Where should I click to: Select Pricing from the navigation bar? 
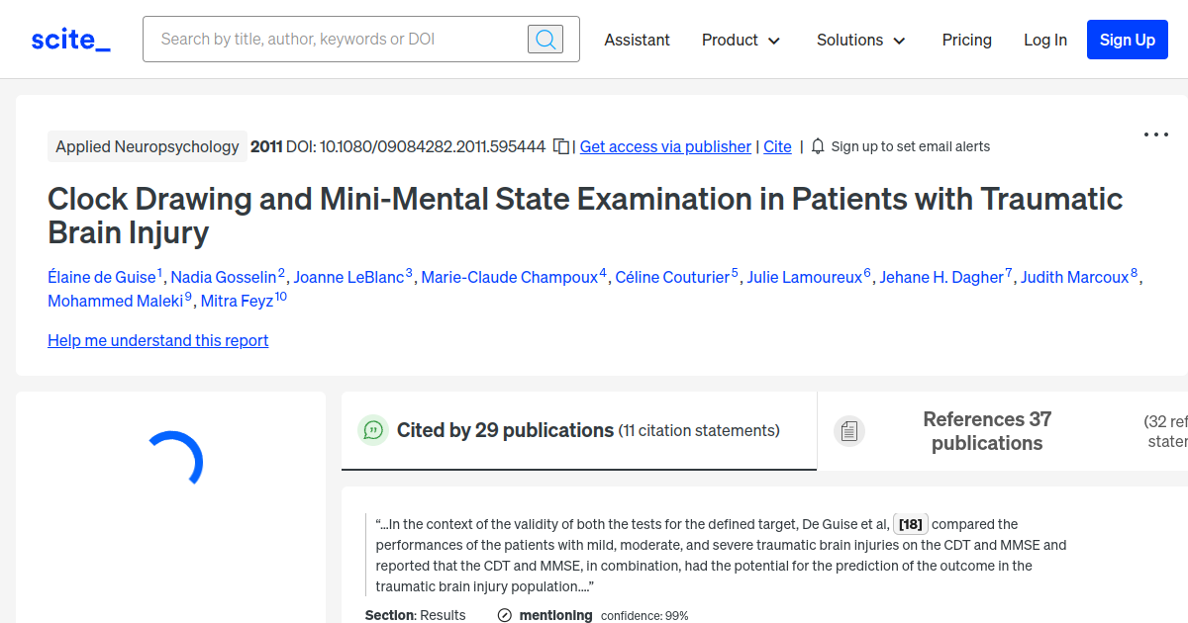pos(966,40)
